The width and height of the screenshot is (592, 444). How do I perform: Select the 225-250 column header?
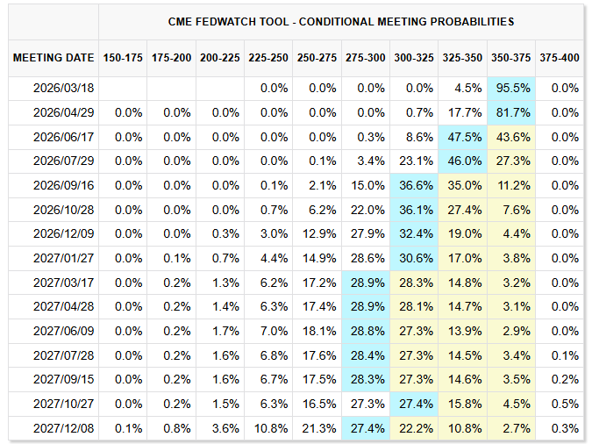(268, 58)
